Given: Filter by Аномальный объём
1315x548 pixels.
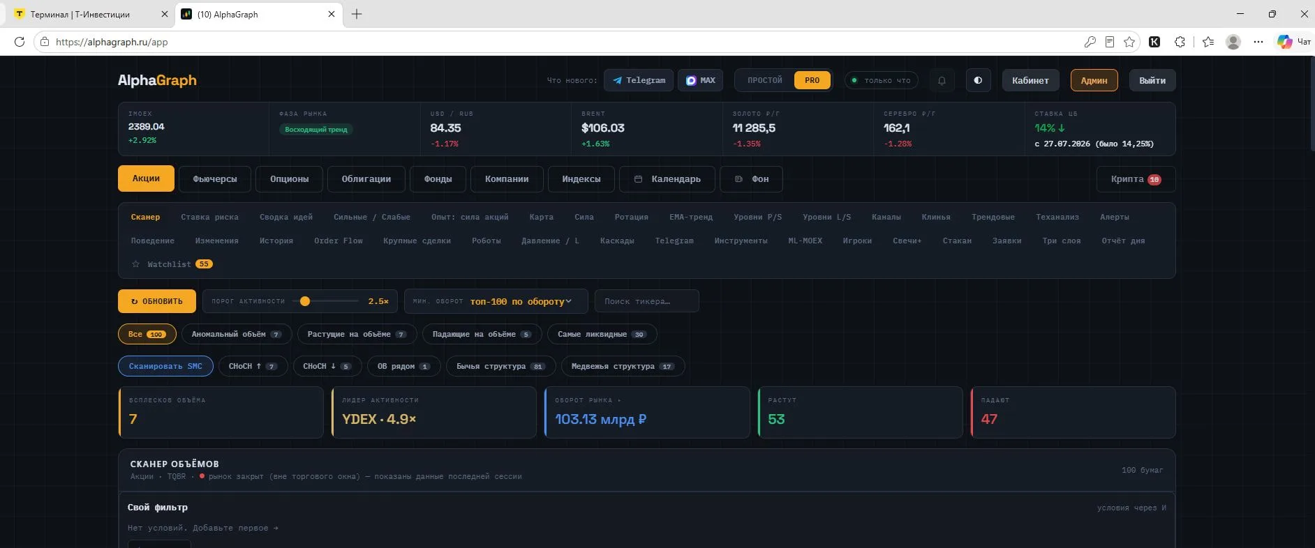Looking at the screenshot, I should coord(236,334).
